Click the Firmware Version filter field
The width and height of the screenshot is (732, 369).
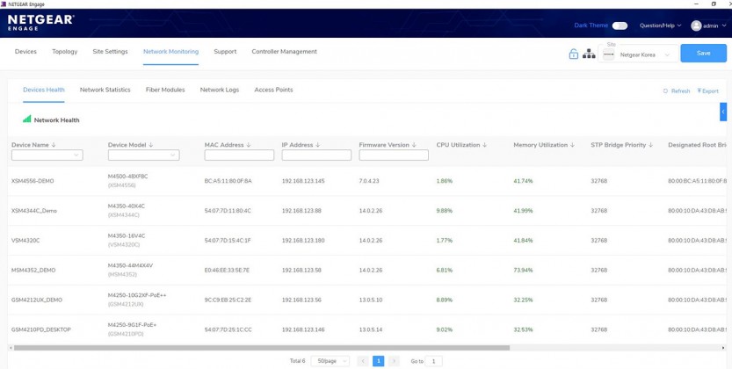pyautogui.click(x=394, y=156)
